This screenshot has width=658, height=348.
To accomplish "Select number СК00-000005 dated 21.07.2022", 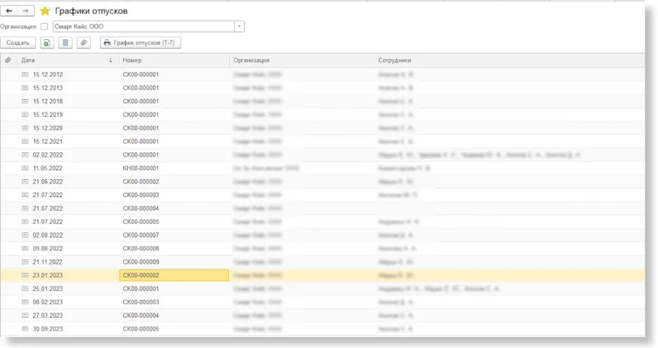I will pos(141,222).
